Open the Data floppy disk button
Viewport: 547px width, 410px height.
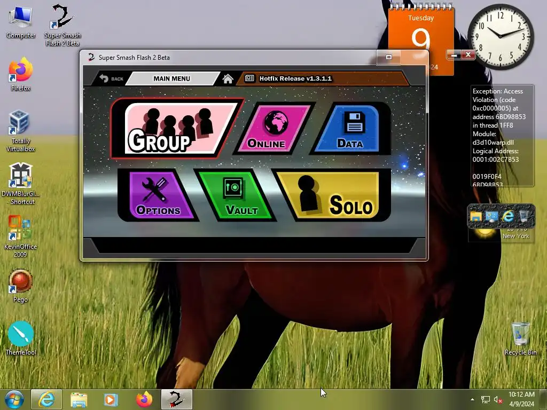(350, 128)
